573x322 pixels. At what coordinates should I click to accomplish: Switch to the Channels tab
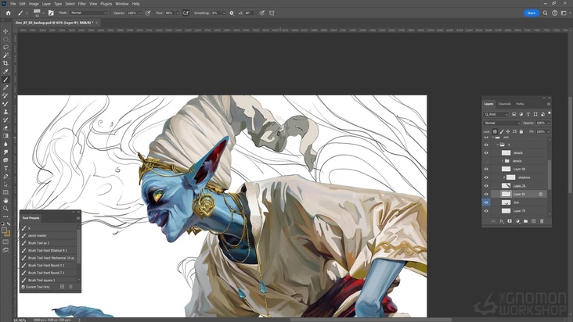[504, 104]
